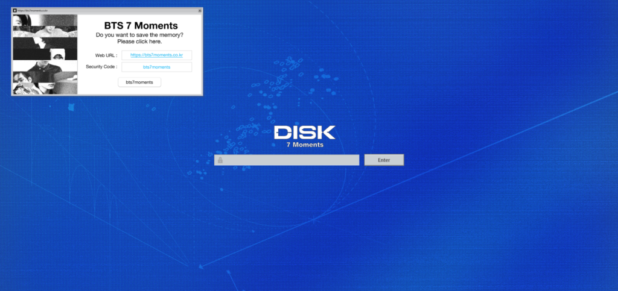The image size is (618, 291).
Task: Click the Enter button beside the password field
Action: 384,160
